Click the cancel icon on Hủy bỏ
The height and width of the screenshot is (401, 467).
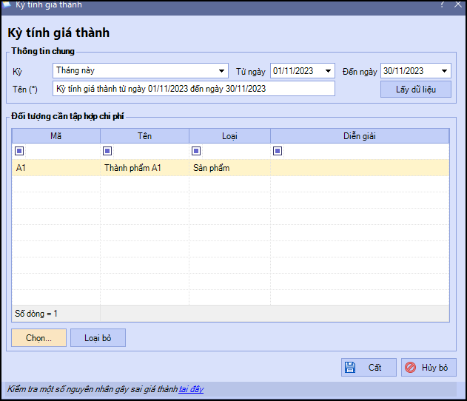click(x=409, y=368)
